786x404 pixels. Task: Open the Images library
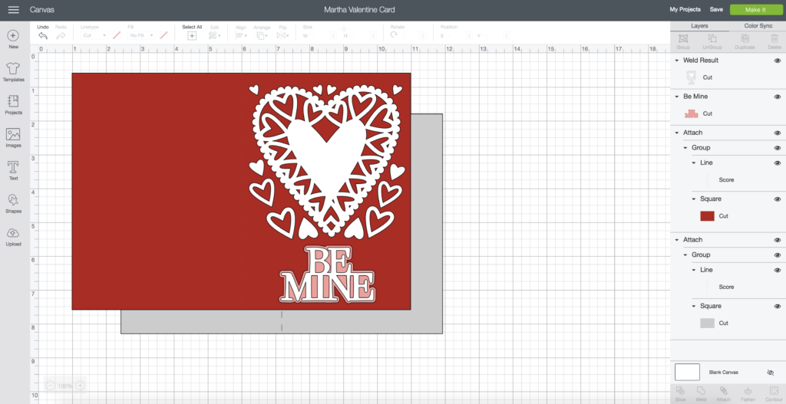coord(14,138)
